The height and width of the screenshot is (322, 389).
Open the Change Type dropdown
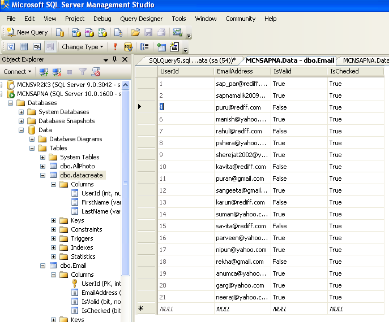[82, 47]
